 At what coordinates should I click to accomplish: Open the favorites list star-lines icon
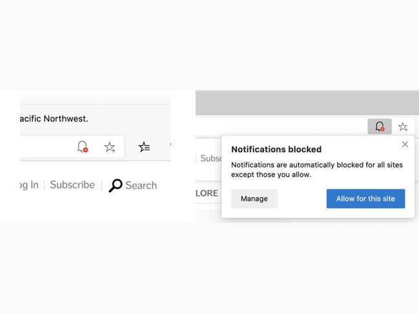click(145, 147)
